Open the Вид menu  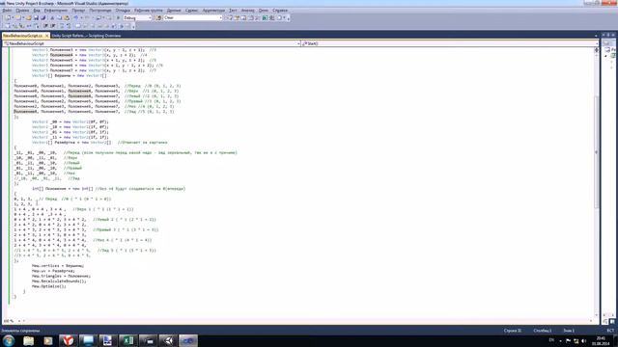(x=37, y=11)
